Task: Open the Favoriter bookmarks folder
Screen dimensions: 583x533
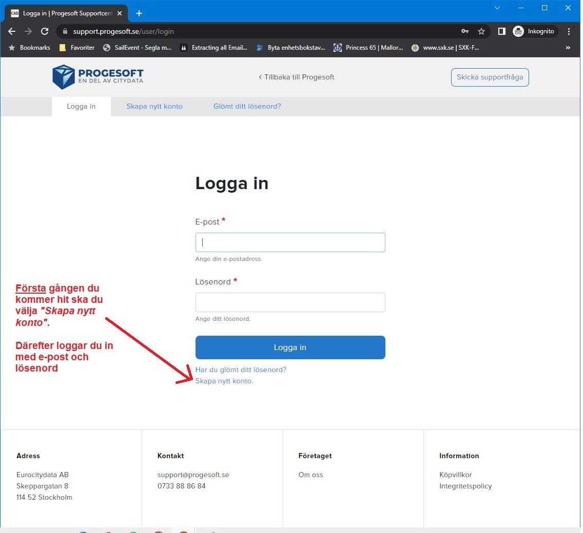Action: pos(77,48)
